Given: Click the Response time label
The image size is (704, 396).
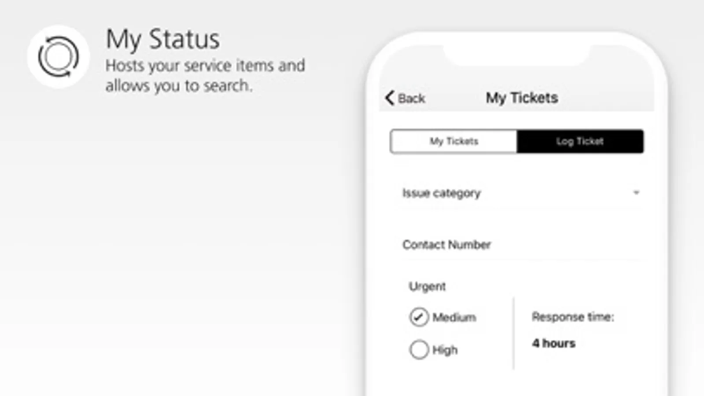Looking at the screenshot, I should 572,317.
